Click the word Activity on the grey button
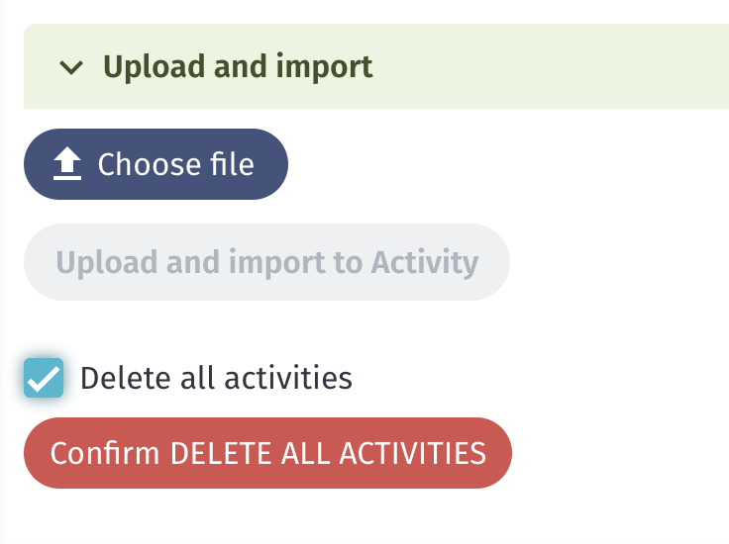The width and height of the screenshot is (729, 544). pyautogui.click(x=425, y=264)
